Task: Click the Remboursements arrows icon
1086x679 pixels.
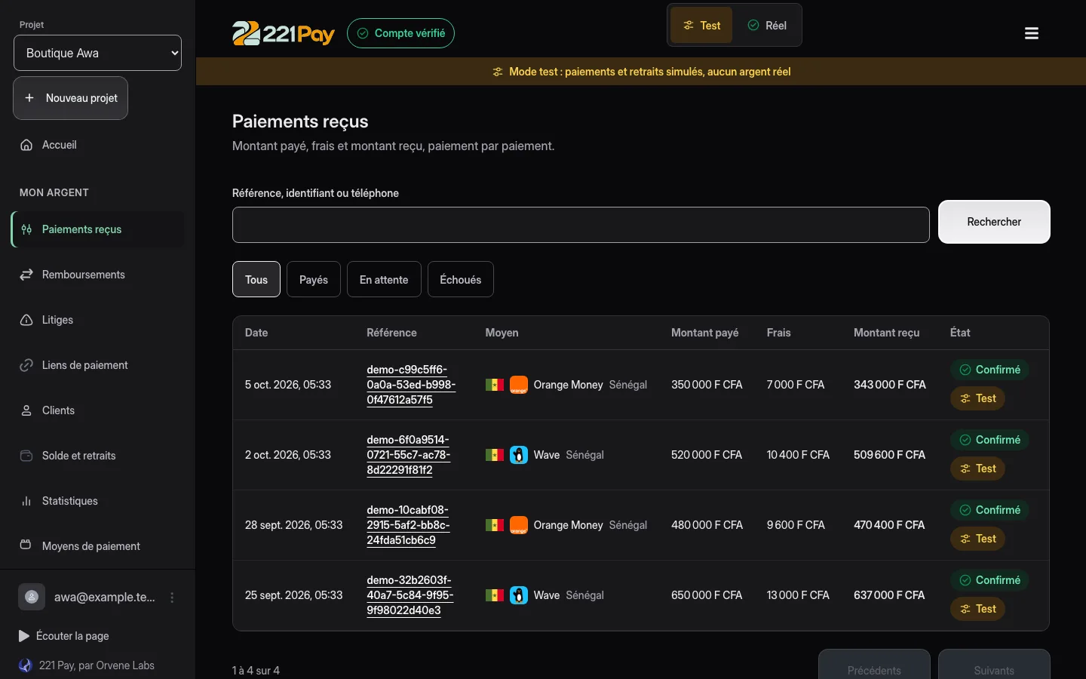Action: (26, 275)
